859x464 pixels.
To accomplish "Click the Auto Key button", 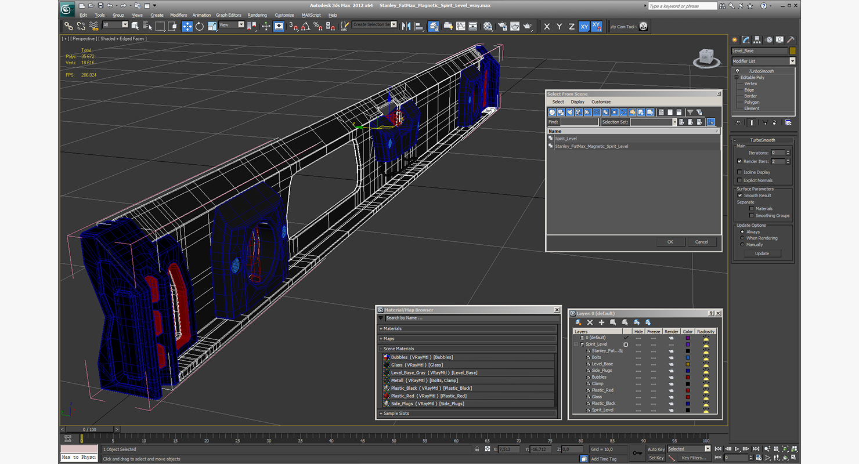I will (x=656, y=449).
